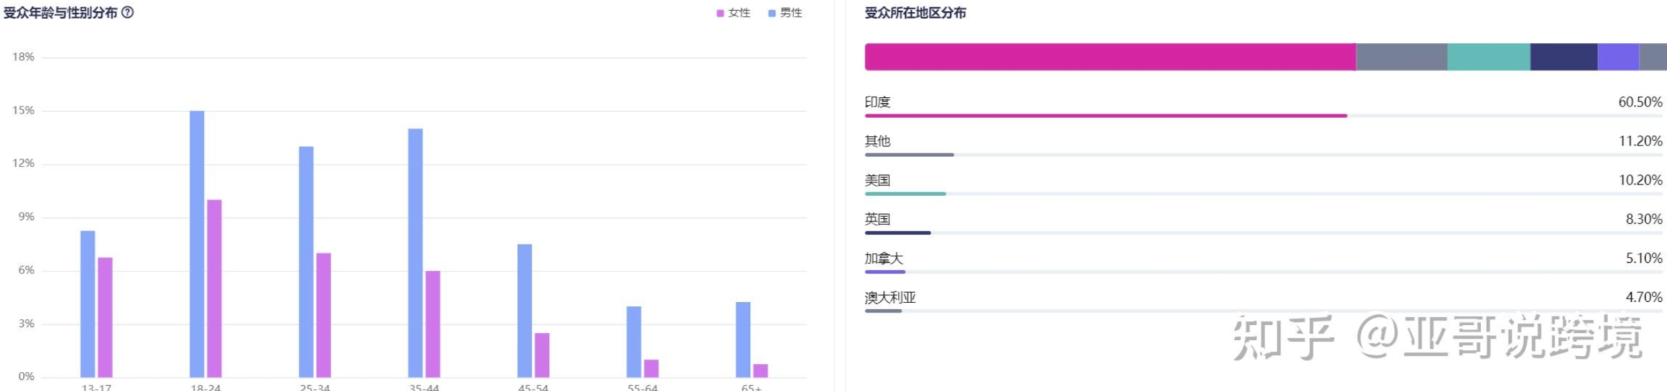Select the 印度 region row
This screenshot has height=391, width=1667.
tap(877, 102)
